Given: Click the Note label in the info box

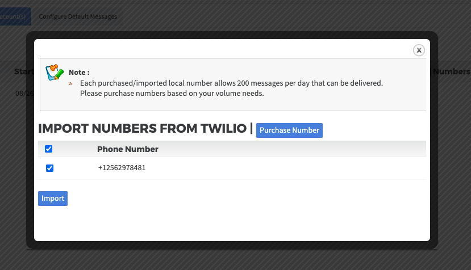Looking at the screenshot, I should (x=79, y=72).
